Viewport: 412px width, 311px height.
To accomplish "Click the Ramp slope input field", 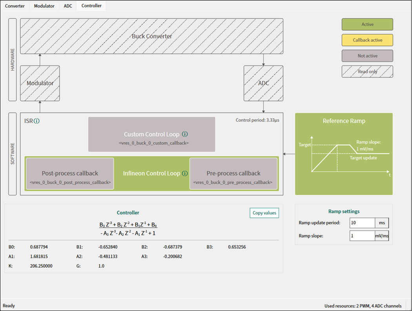I will tap(362, 236).
